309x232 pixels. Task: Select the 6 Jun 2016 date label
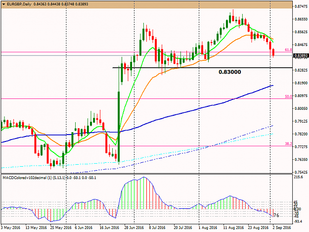pyautogui.click(x=84, y=228)
